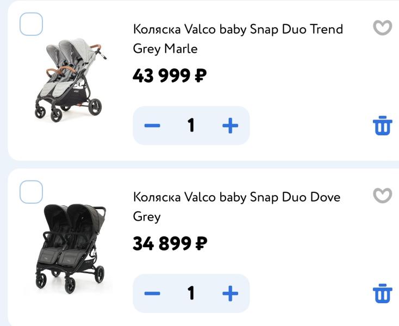
Task: Decrease quantity of Snap Duo Dove Grey
Action: pyautogui.click(x=152, y=293)
